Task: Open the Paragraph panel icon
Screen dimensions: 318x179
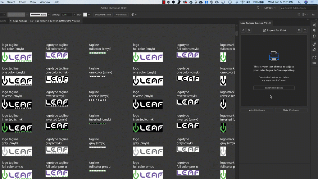Action: [x=314, y=30]
